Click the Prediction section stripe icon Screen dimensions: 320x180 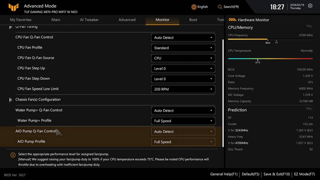pyautogui.click(x=309, y=109)
